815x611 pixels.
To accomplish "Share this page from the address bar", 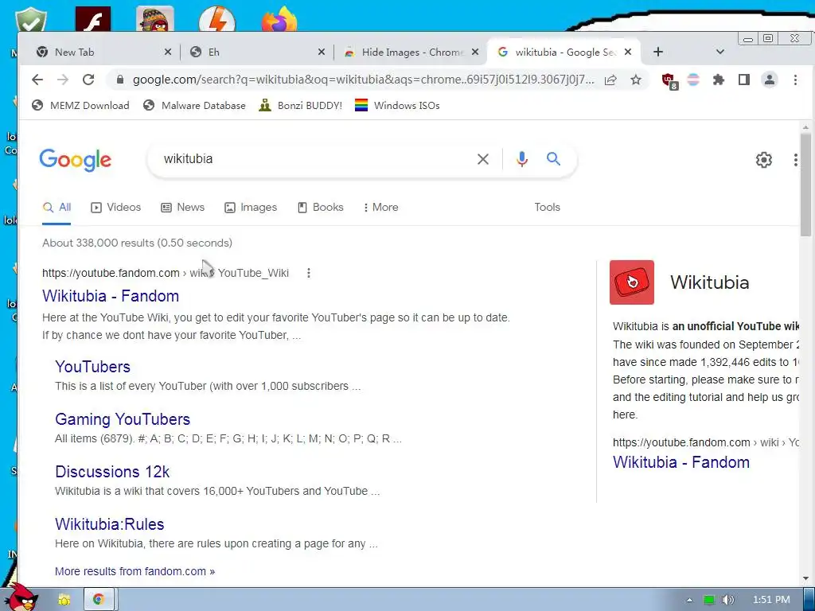I will 610,80.
